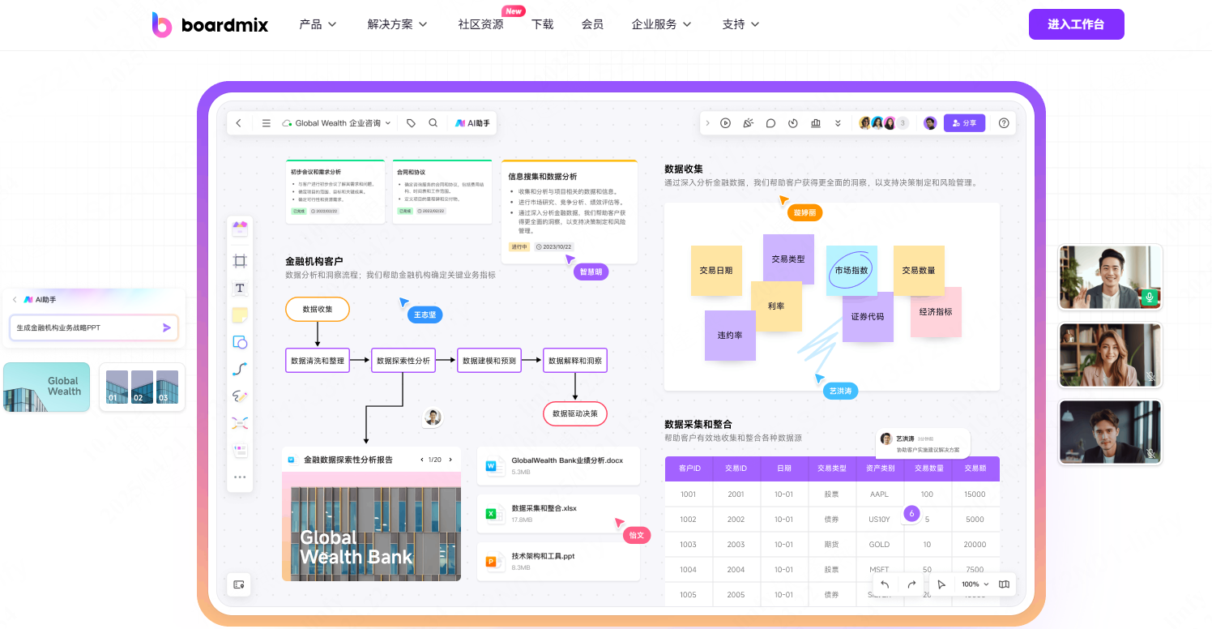Open the 社区资源 menu item
The image size is (1212, 629).
(x=480, y=24)
